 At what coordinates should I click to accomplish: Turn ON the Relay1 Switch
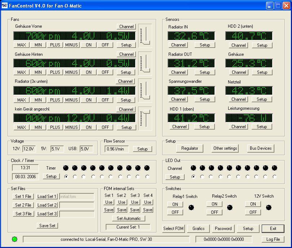(x=175, y=204)
